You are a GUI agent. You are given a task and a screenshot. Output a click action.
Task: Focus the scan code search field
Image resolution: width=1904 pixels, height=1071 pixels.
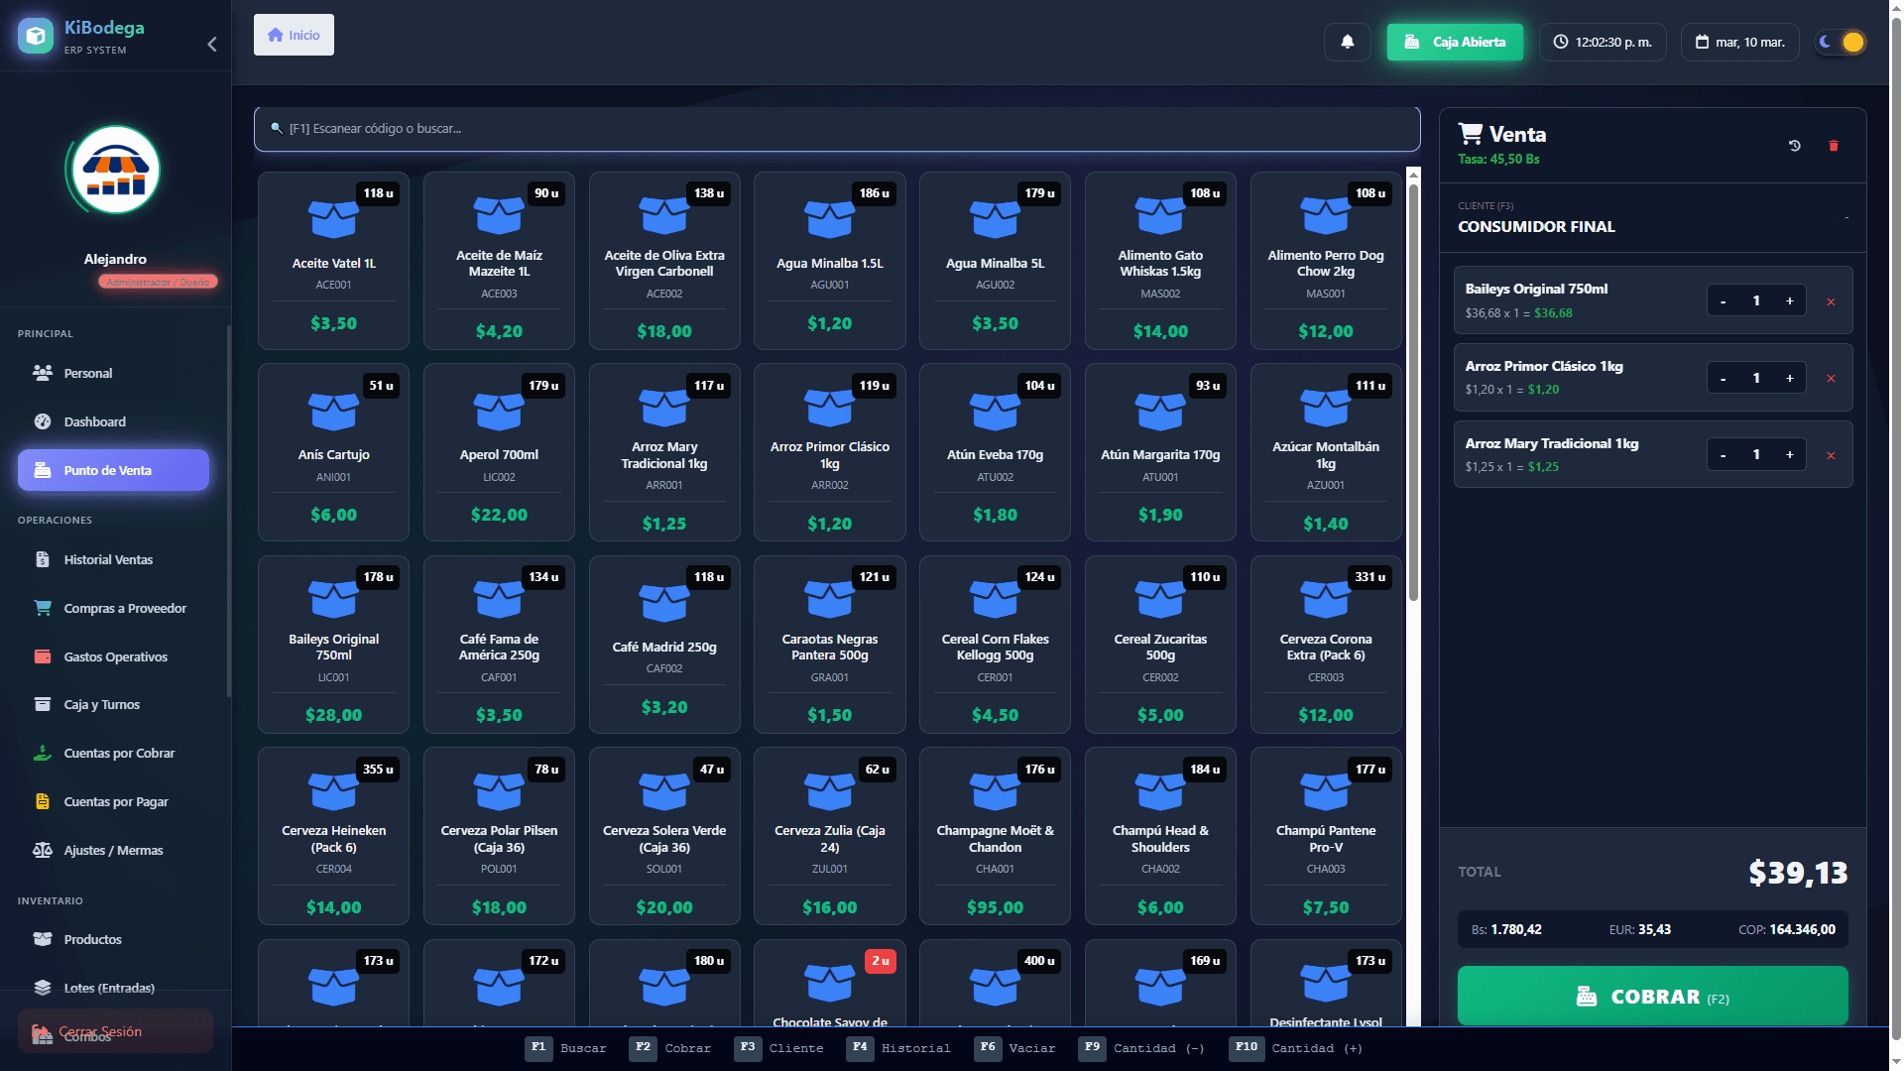click(x=836, y=129)
